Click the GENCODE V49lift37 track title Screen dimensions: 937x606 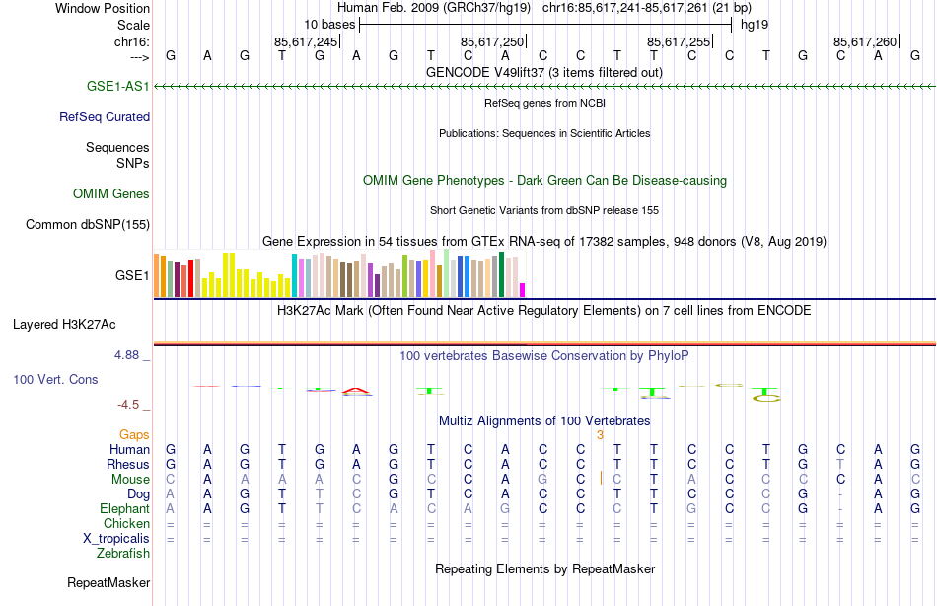[544, 72]
